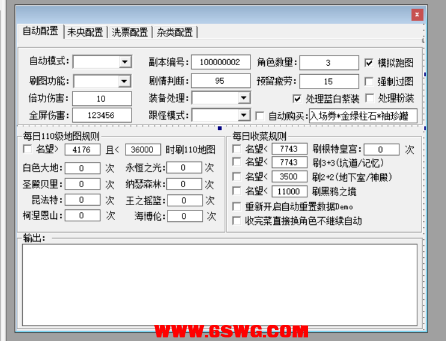The width and height of the screenshot is (446, 341).
Task: Enable 收完菜直接换角色不继续自动 checkbox
Action: click(x=237, y=221)
